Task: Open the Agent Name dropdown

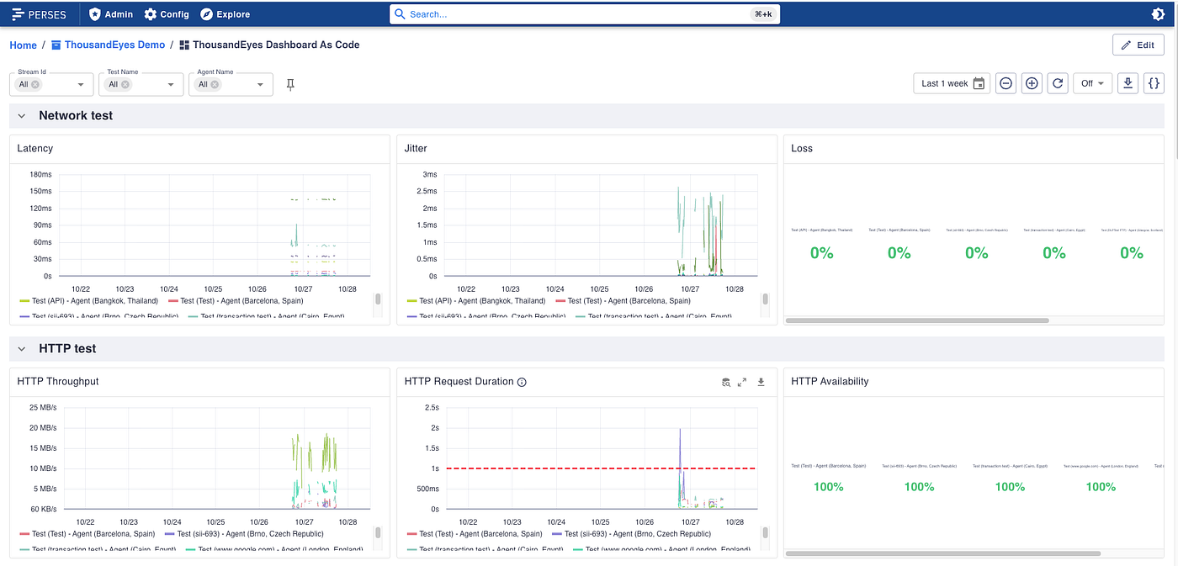Action: click(231, 84)
